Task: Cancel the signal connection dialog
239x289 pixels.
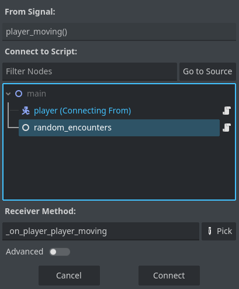Action: click(69, 276)
